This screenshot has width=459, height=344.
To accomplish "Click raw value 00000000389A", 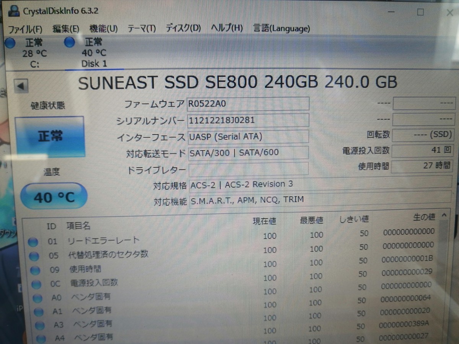I will coord(404,324).
